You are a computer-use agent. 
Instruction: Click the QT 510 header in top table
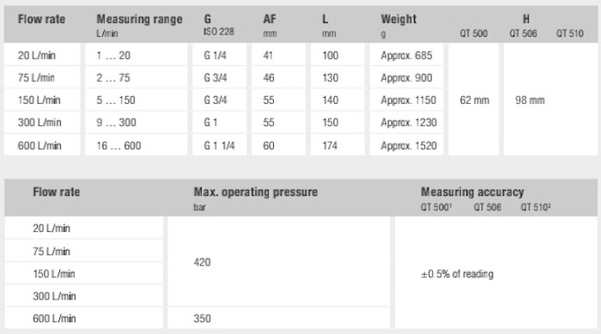coord(569,33)
